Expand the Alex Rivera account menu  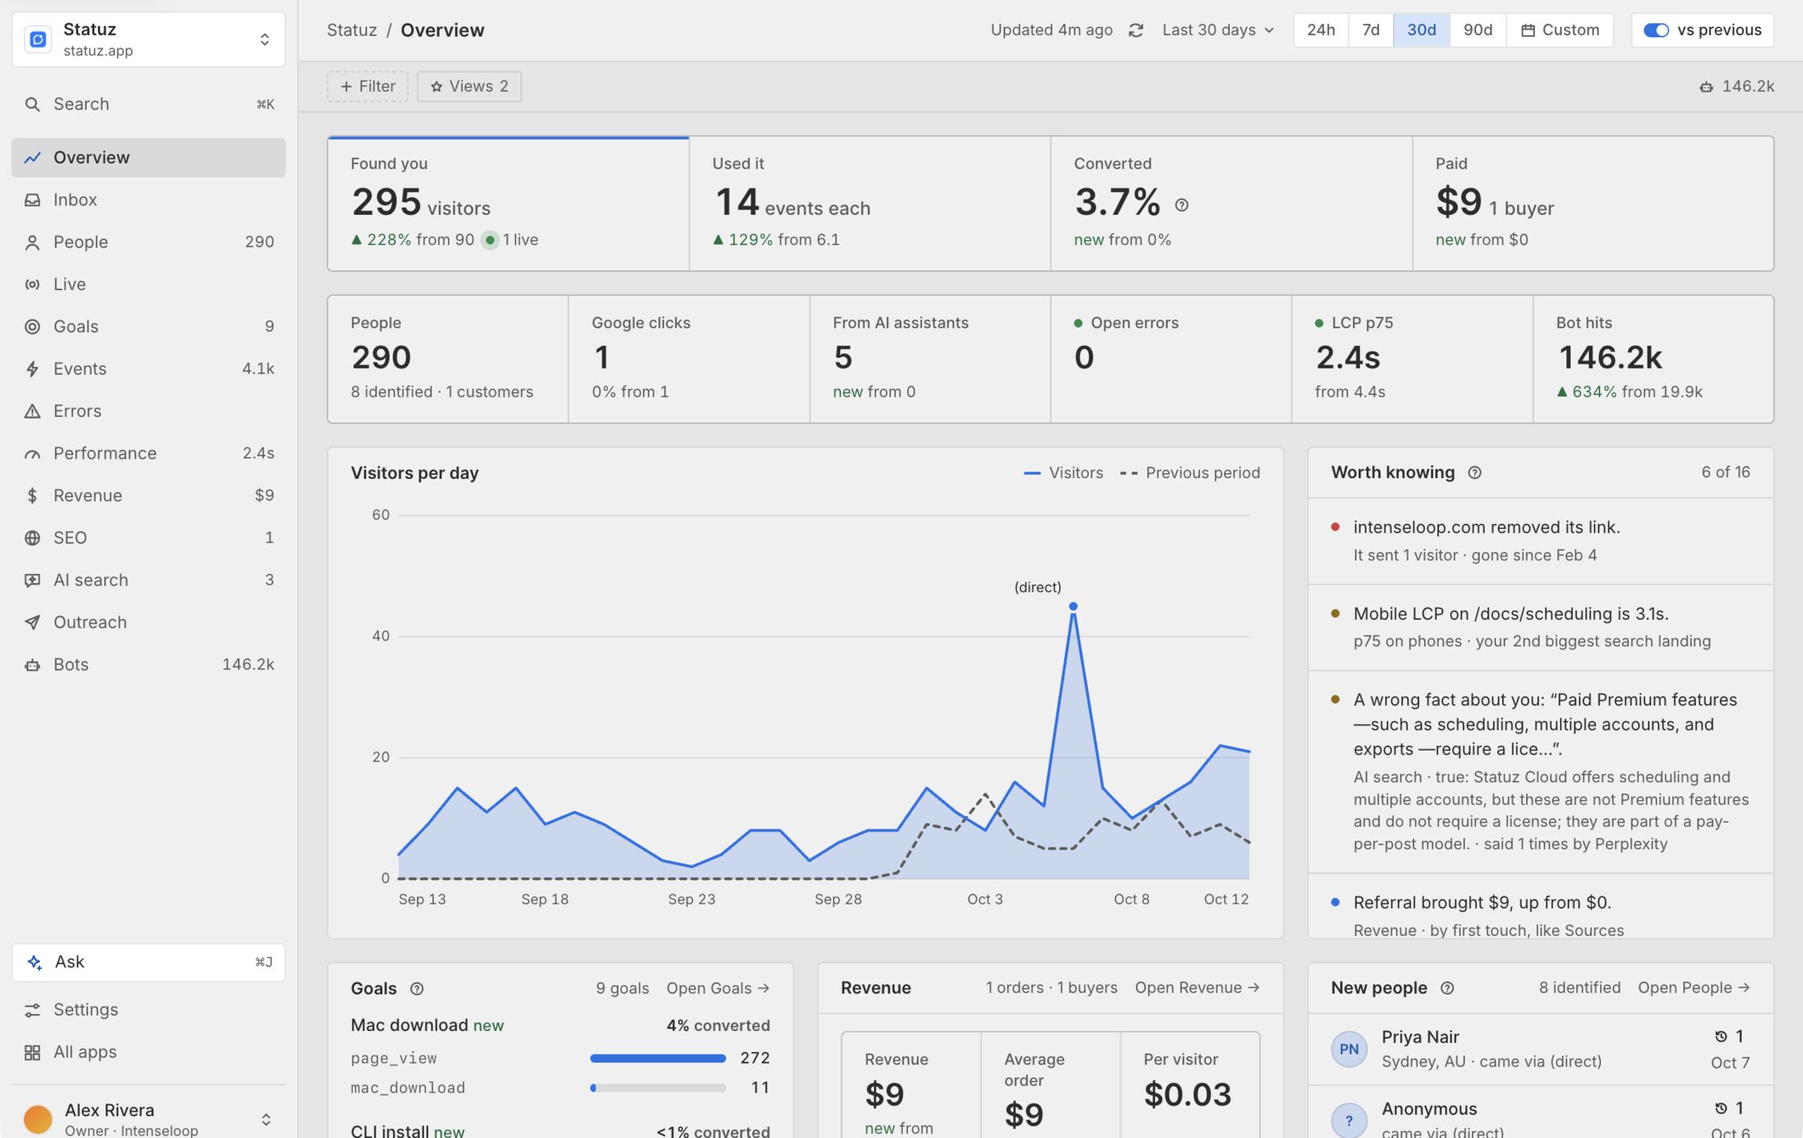[x=149, y=1119]
